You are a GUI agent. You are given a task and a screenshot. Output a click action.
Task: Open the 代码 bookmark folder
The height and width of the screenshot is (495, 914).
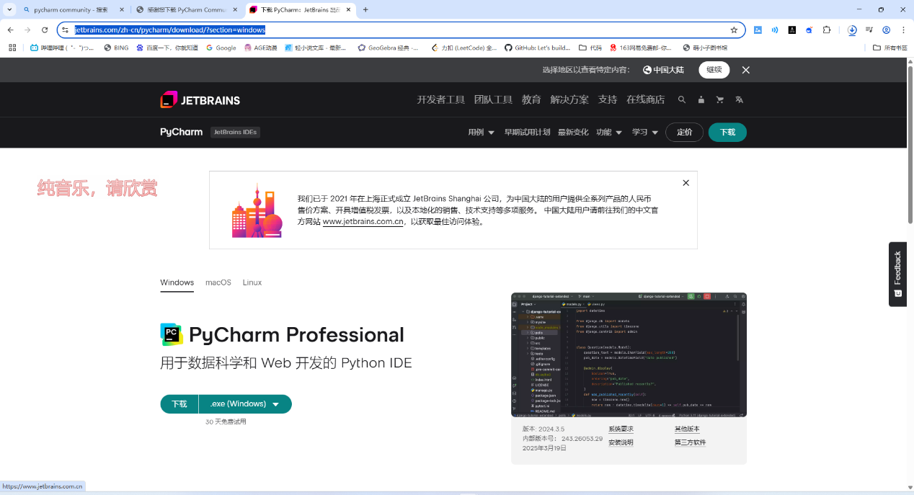coord(590,48)
